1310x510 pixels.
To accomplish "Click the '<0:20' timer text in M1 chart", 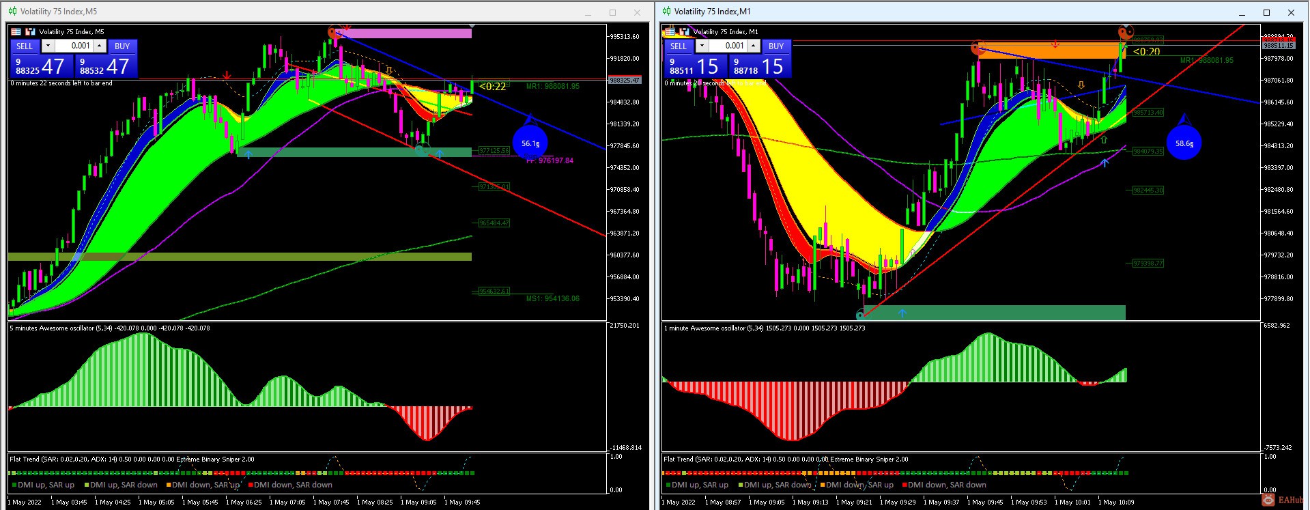I will coord(1146,52).
